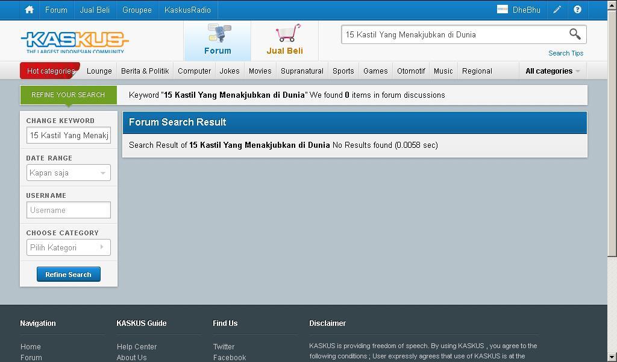Click the Refine Your Search green header
Viewport: 617px width, 362px height.
point(69,95)
